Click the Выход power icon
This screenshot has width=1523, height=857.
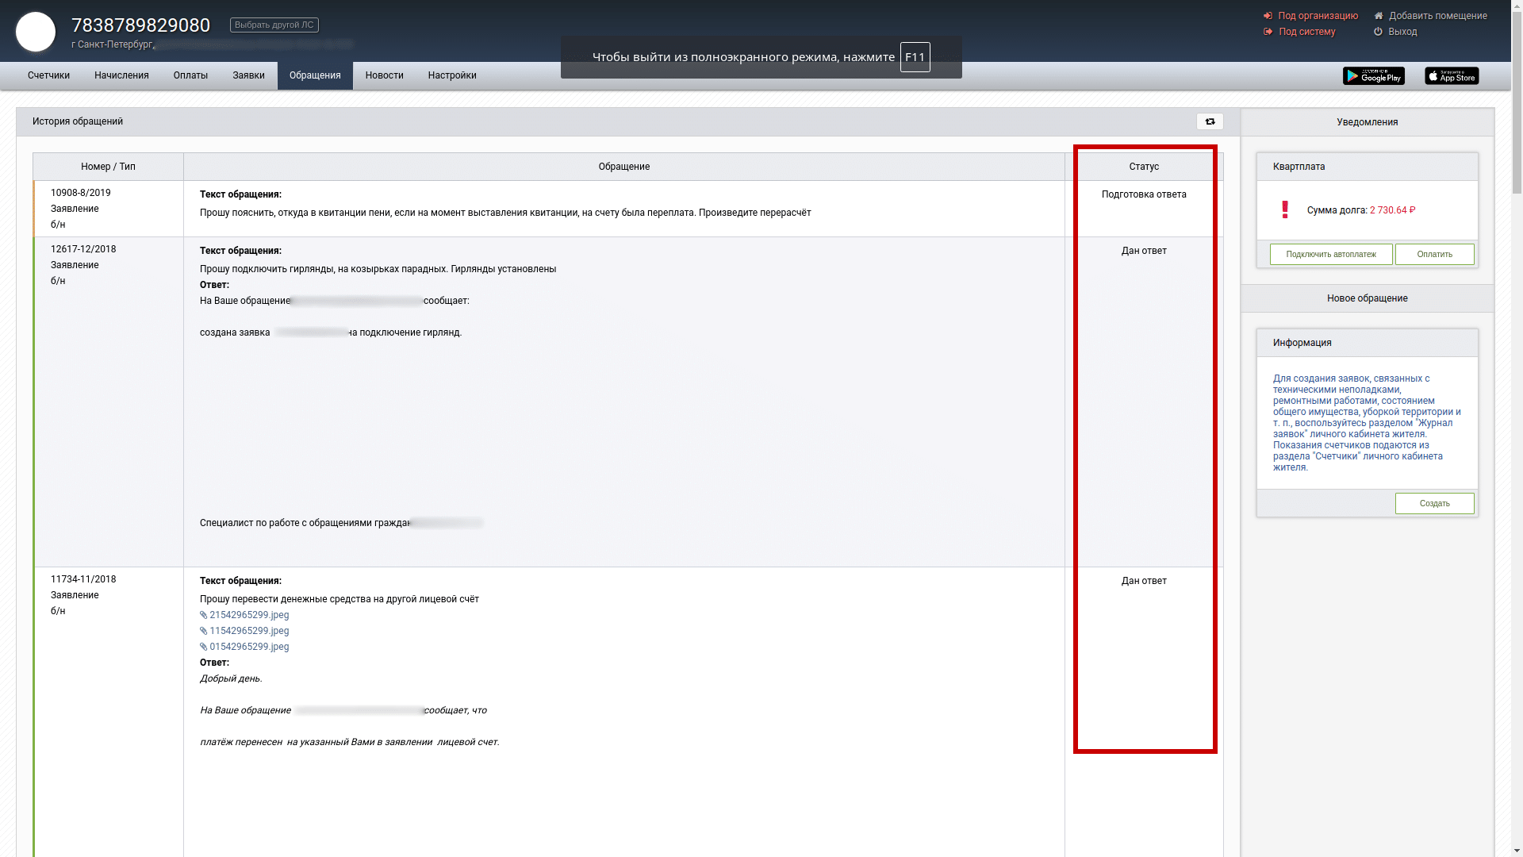tap(1378, 32)
